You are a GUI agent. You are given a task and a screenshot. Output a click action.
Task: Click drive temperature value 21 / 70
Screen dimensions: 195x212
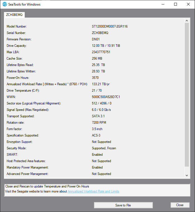pos(97,91)
